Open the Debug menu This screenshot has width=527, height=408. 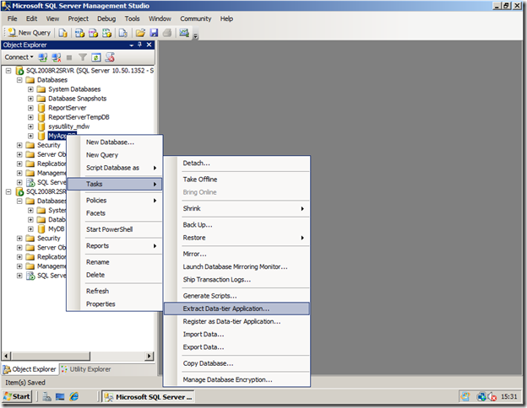(x=106, y=19)
